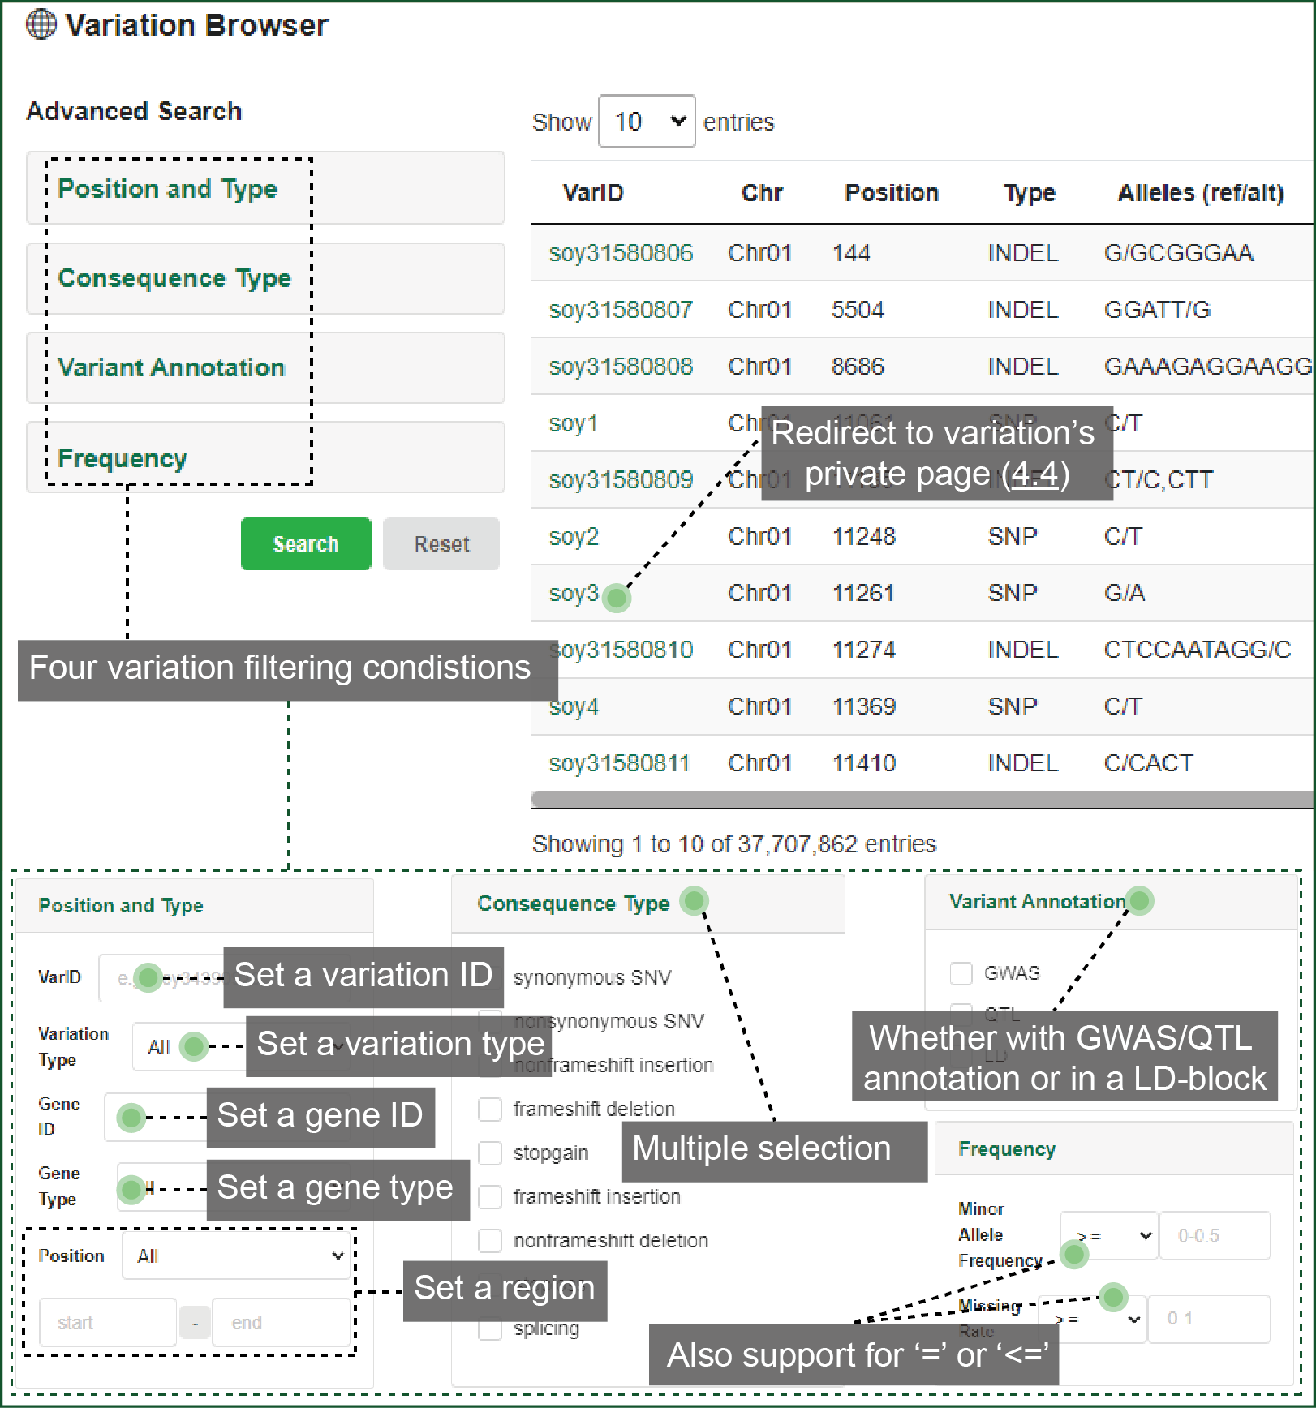Screen dimensions: 1316x1408
Task: Expand the Position and Type filter panel
Action: coord(167,189)
